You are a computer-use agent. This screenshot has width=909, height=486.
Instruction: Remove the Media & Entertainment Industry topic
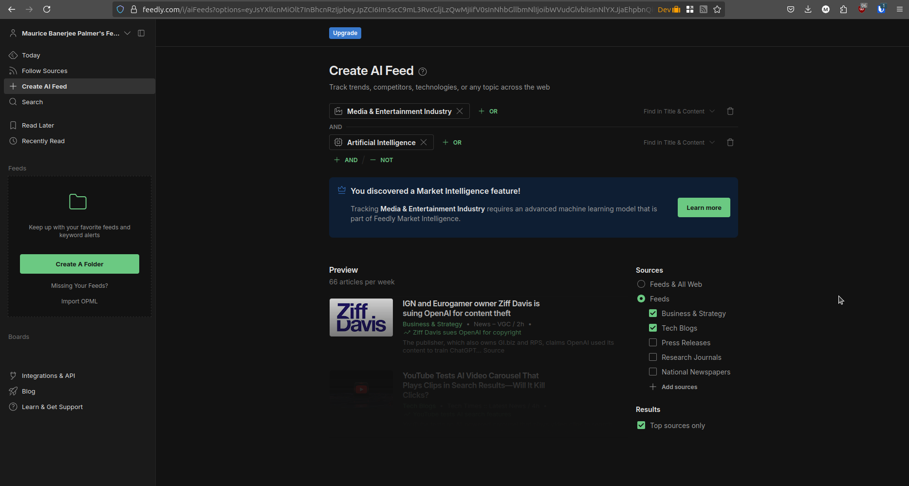coord(460,111)
